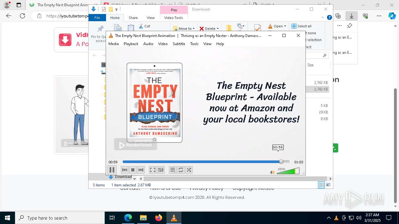
Task: Mute audio using VLC speaker icon
Action: [272, 172]
